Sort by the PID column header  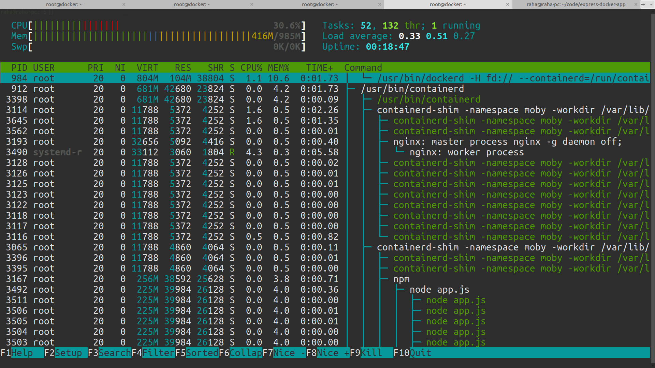[19, 67]
